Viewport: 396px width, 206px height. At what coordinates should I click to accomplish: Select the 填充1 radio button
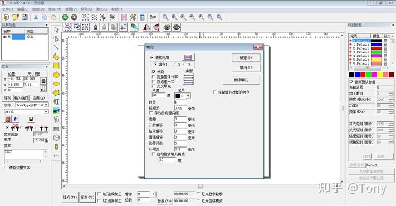tap(155, 65)
